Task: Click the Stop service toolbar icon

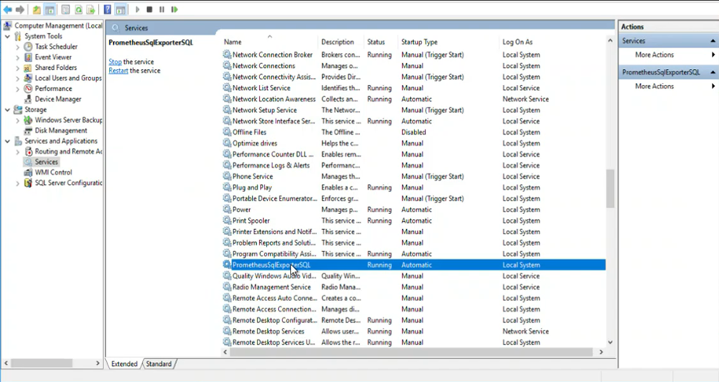Action: click(x=151, y=9)
